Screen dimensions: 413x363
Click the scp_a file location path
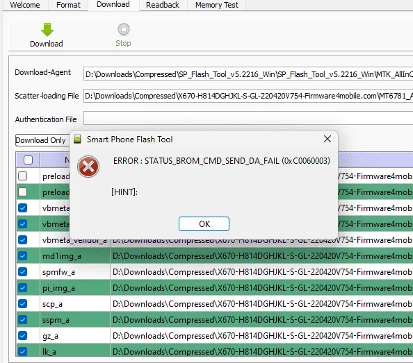262,304
